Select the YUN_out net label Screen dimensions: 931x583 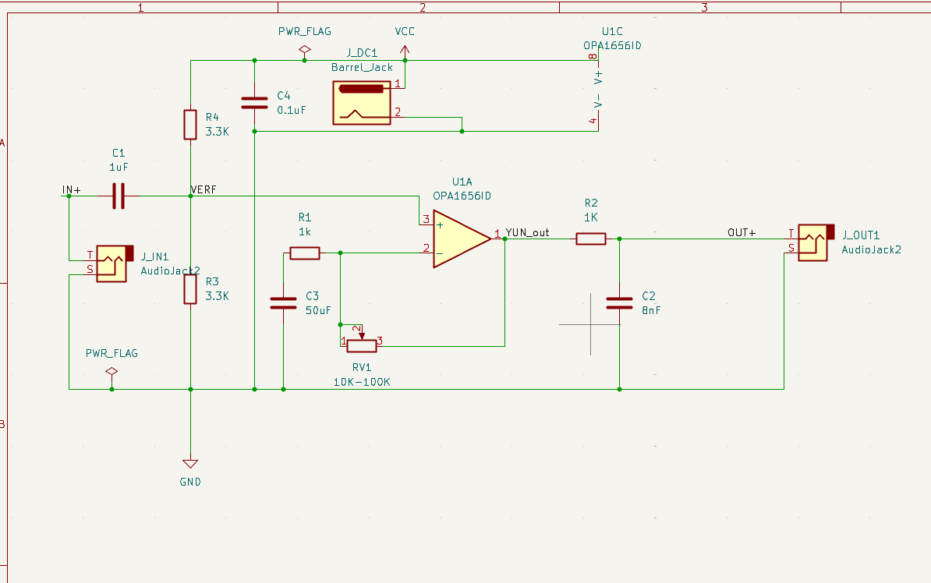[x=527, y=232]
